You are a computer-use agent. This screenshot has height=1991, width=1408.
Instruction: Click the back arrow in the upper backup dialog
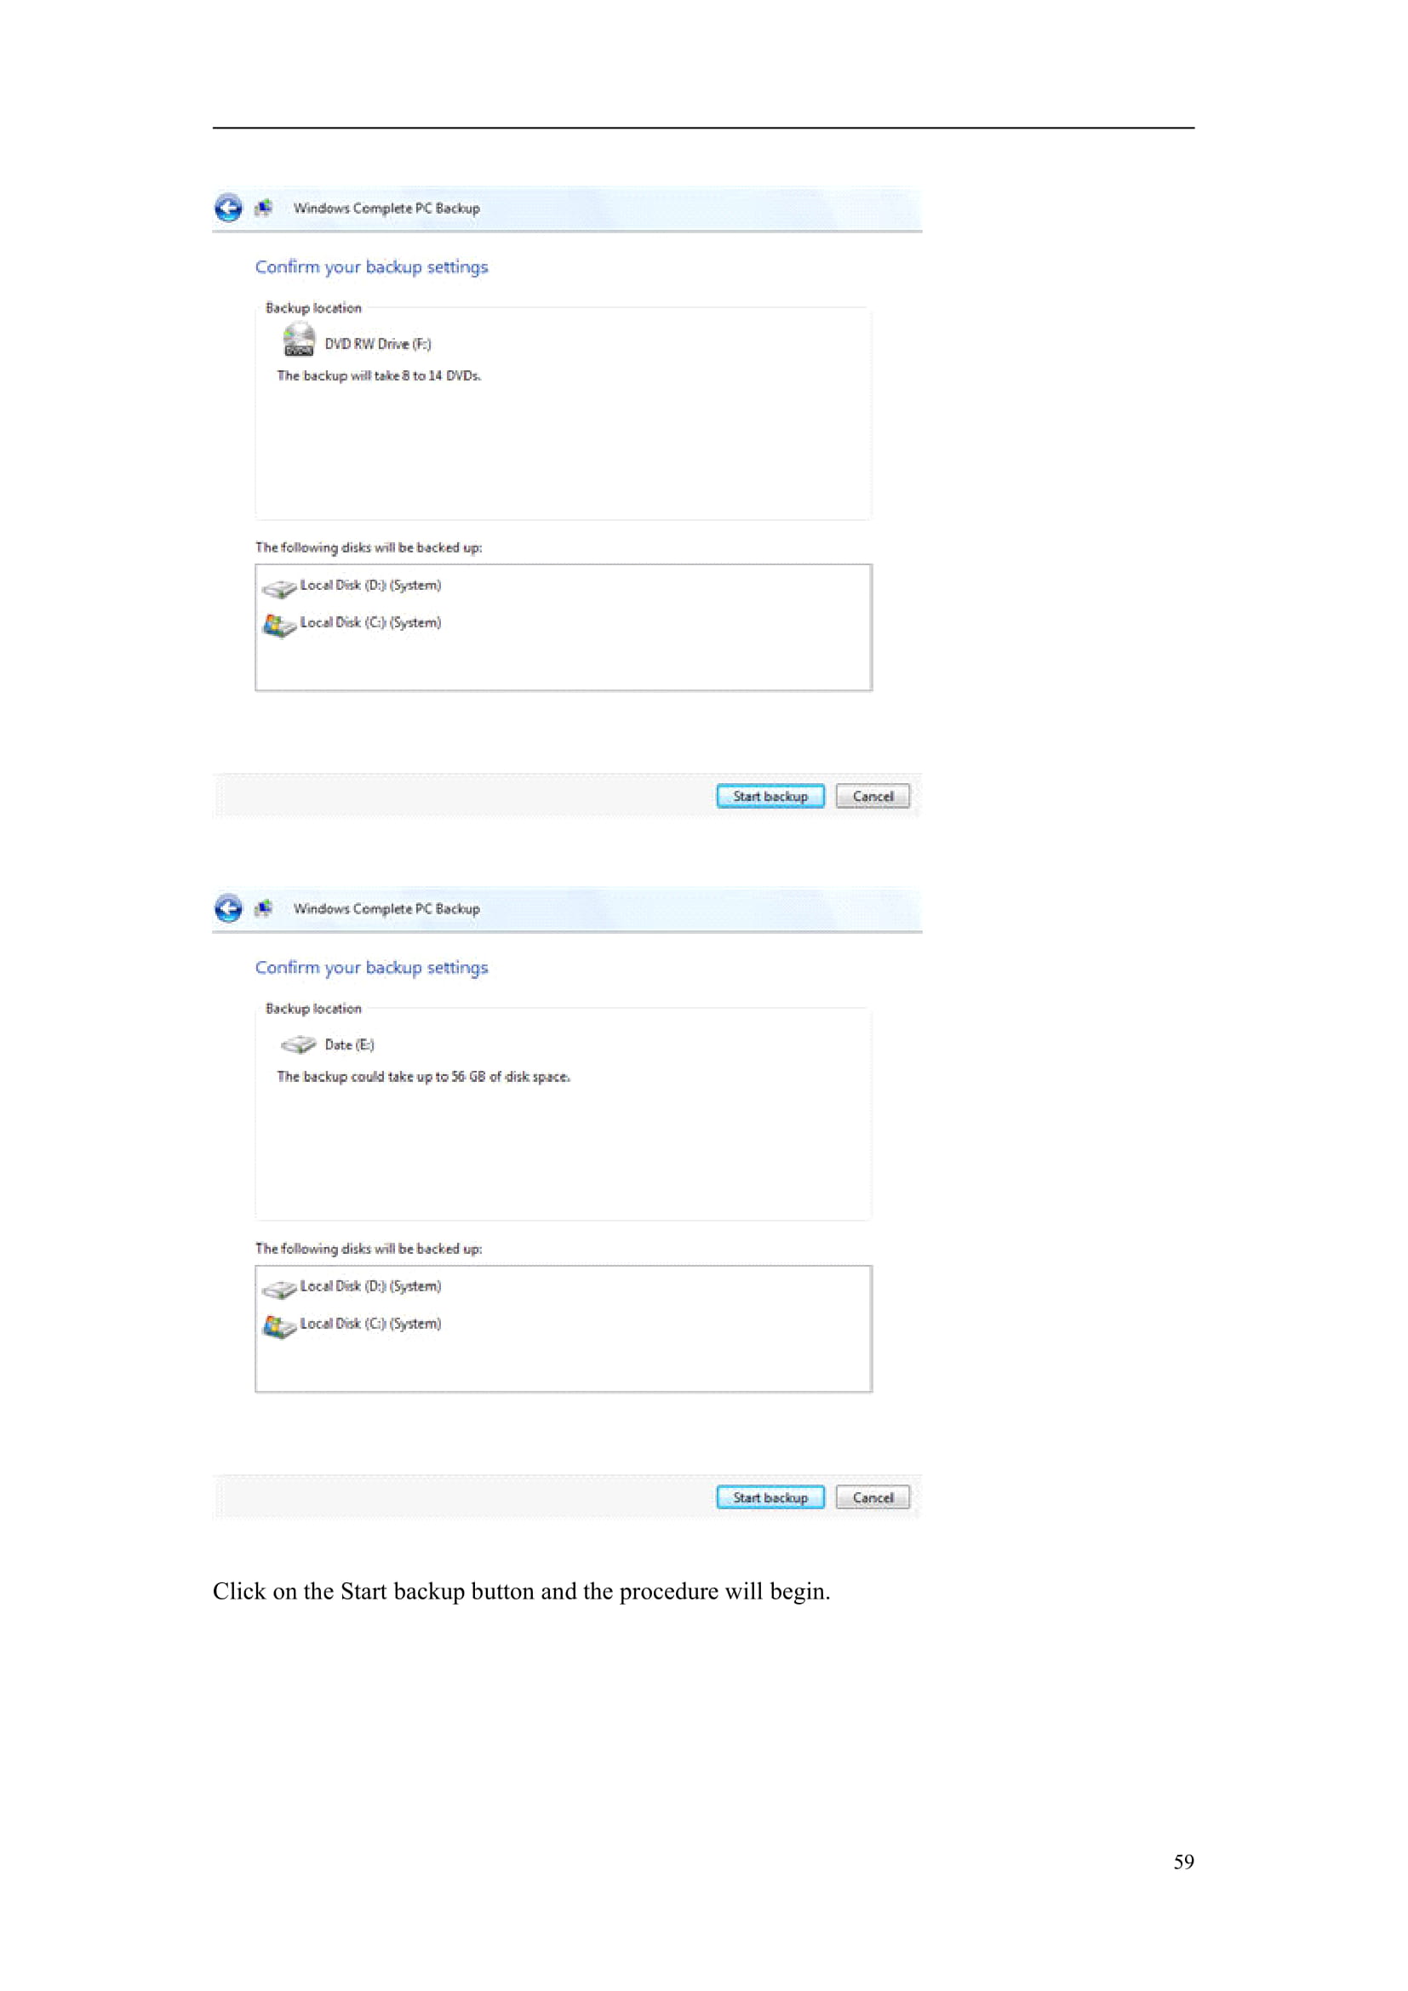coord(229,208)
